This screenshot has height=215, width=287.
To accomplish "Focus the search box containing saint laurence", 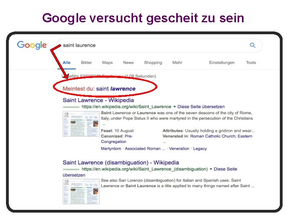I will pyautogui.click(x=159, y=45).
